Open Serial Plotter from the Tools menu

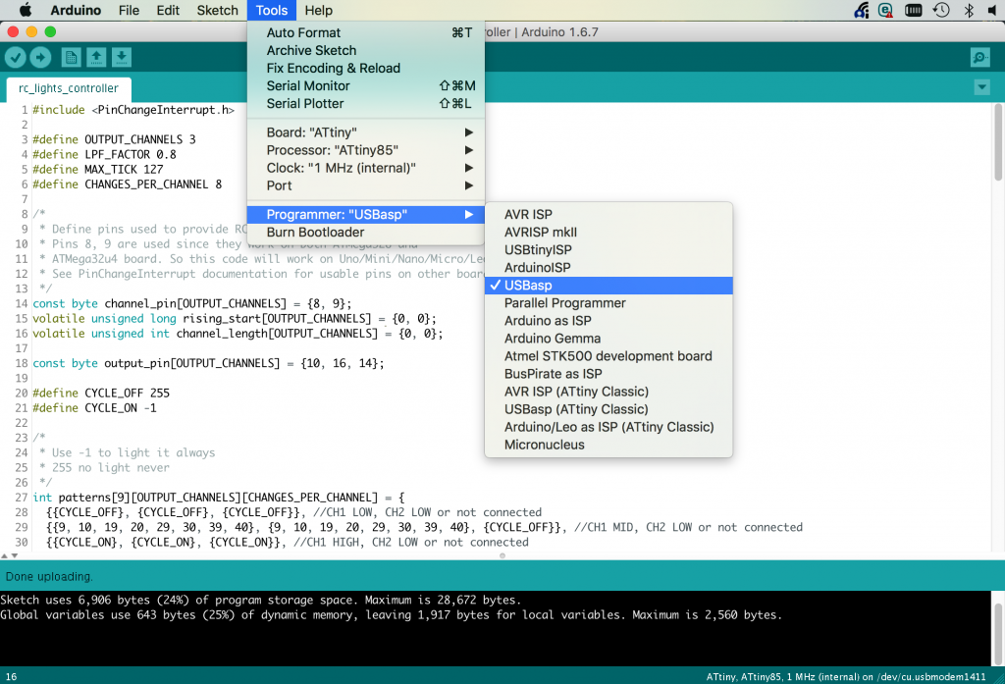(x=300, y=103)
